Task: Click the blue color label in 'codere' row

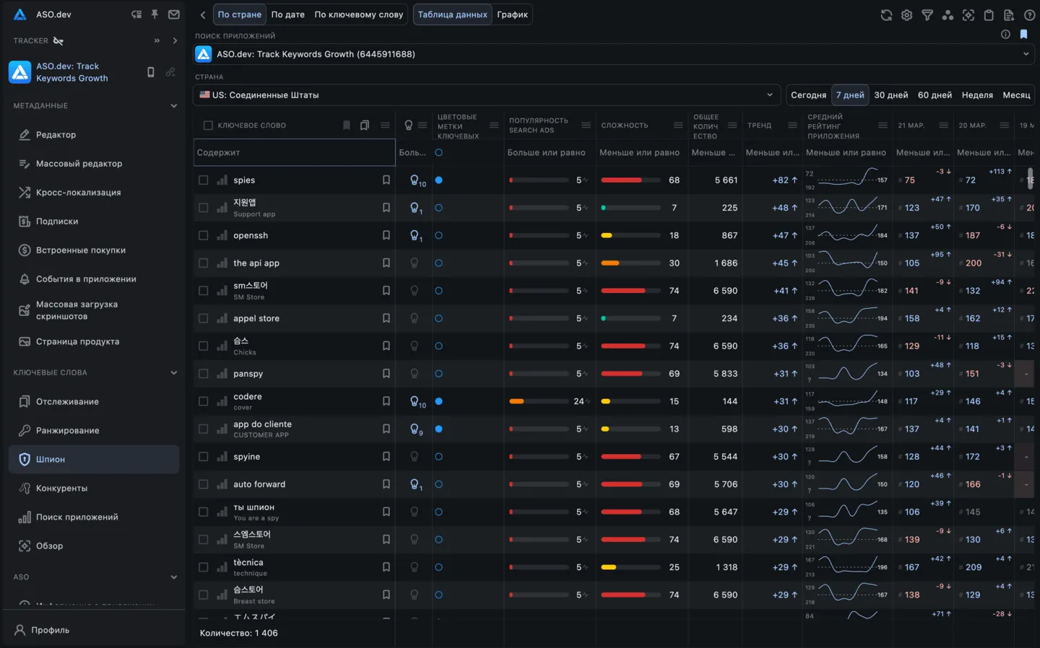Action: pos(438,401)
